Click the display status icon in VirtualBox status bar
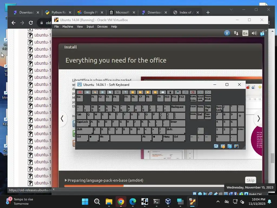Screen dimensions: 277x208 coord(226,194)
